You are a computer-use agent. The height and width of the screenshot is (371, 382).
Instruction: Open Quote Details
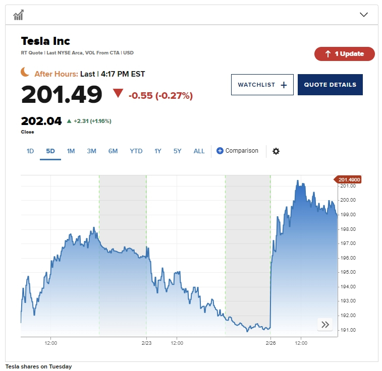point(330,85)
